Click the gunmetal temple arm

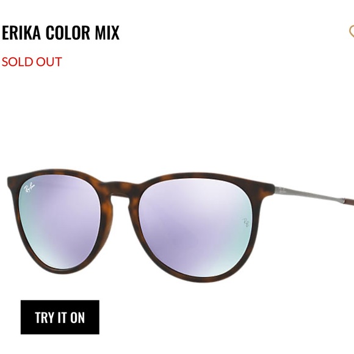click(x=308, y=193)
